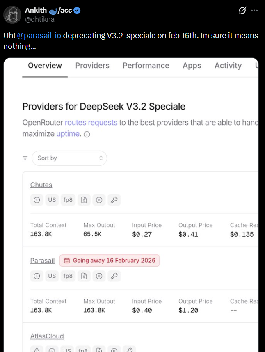This screenshot has width=265, height=352.
Task: Switch to the Performance tab
Action: [146, 66]
